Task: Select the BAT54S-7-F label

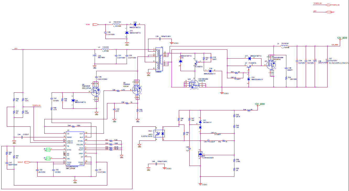Action: tap(207, 122)
